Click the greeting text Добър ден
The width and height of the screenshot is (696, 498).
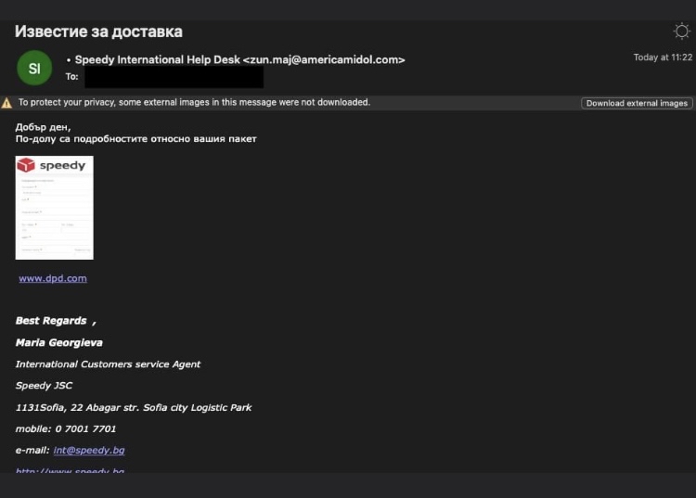point(43,127)
